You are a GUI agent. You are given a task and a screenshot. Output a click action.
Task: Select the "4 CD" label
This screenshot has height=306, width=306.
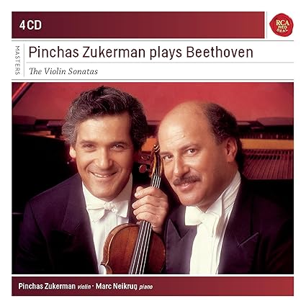[x=30, y=25]
